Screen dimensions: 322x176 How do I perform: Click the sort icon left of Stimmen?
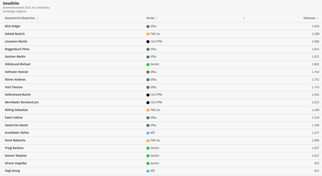click(x=244, y=18)
